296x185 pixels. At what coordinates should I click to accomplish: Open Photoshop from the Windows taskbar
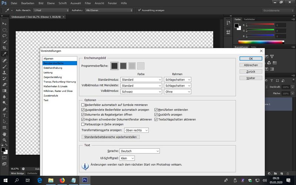85,180
